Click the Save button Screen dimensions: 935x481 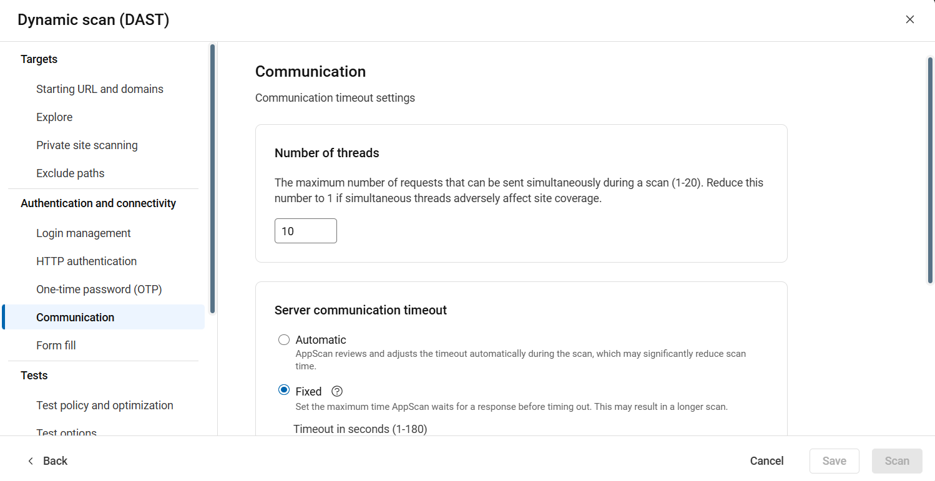[x=834, y=461]
